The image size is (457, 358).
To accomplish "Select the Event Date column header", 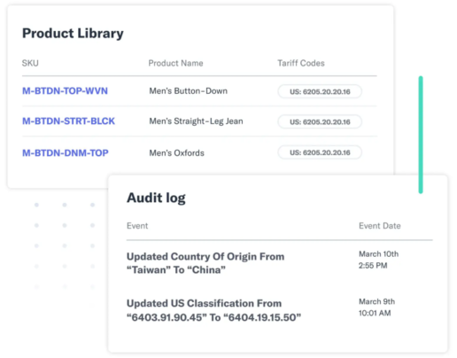I will click(x=380, y=226).
